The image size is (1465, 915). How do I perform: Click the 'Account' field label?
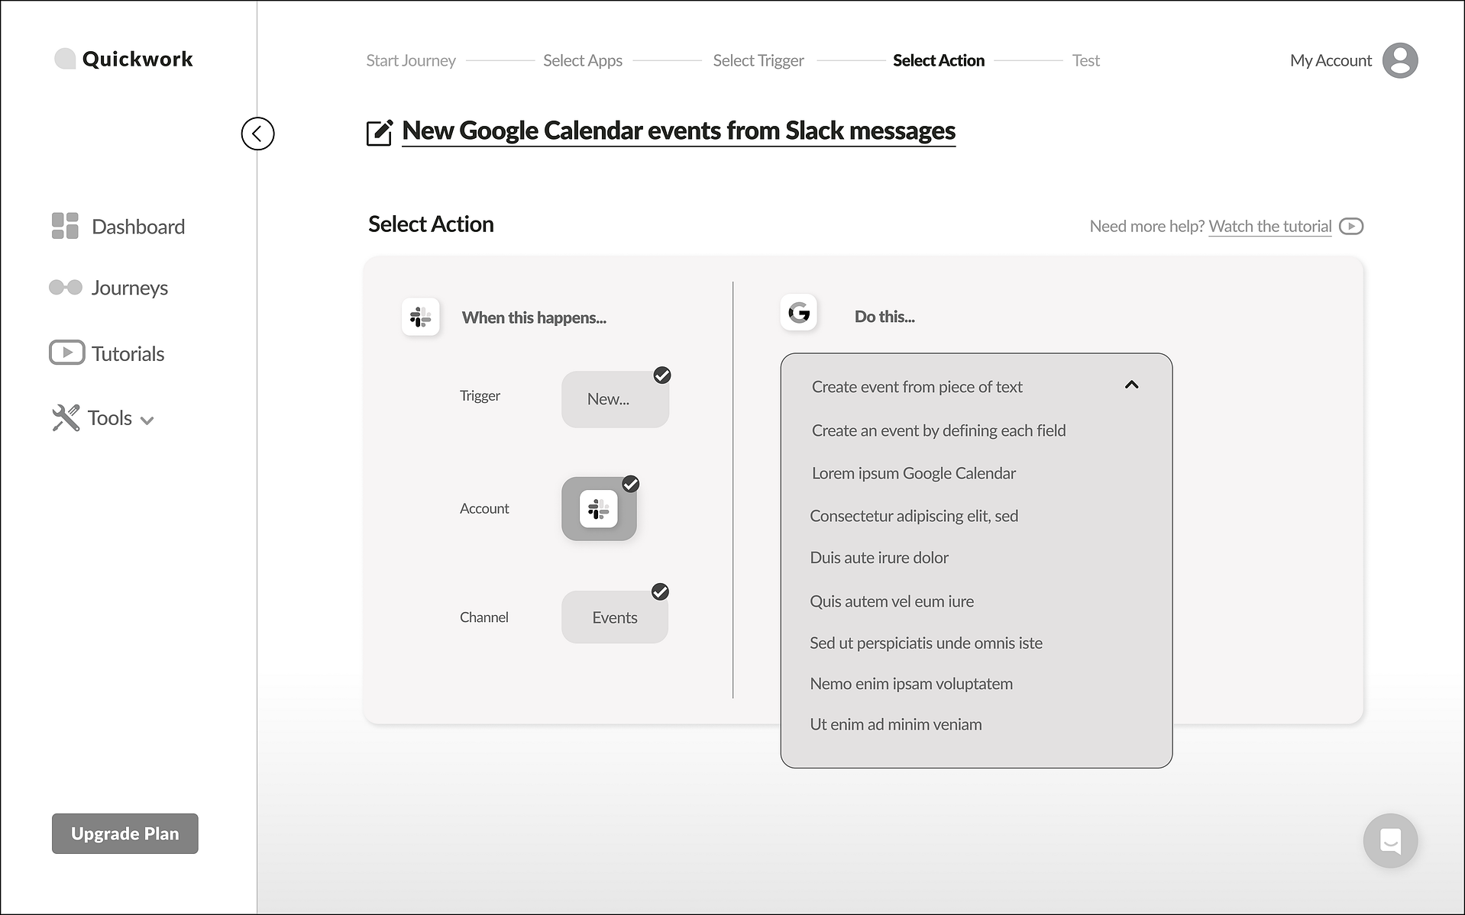coord(484,508)
